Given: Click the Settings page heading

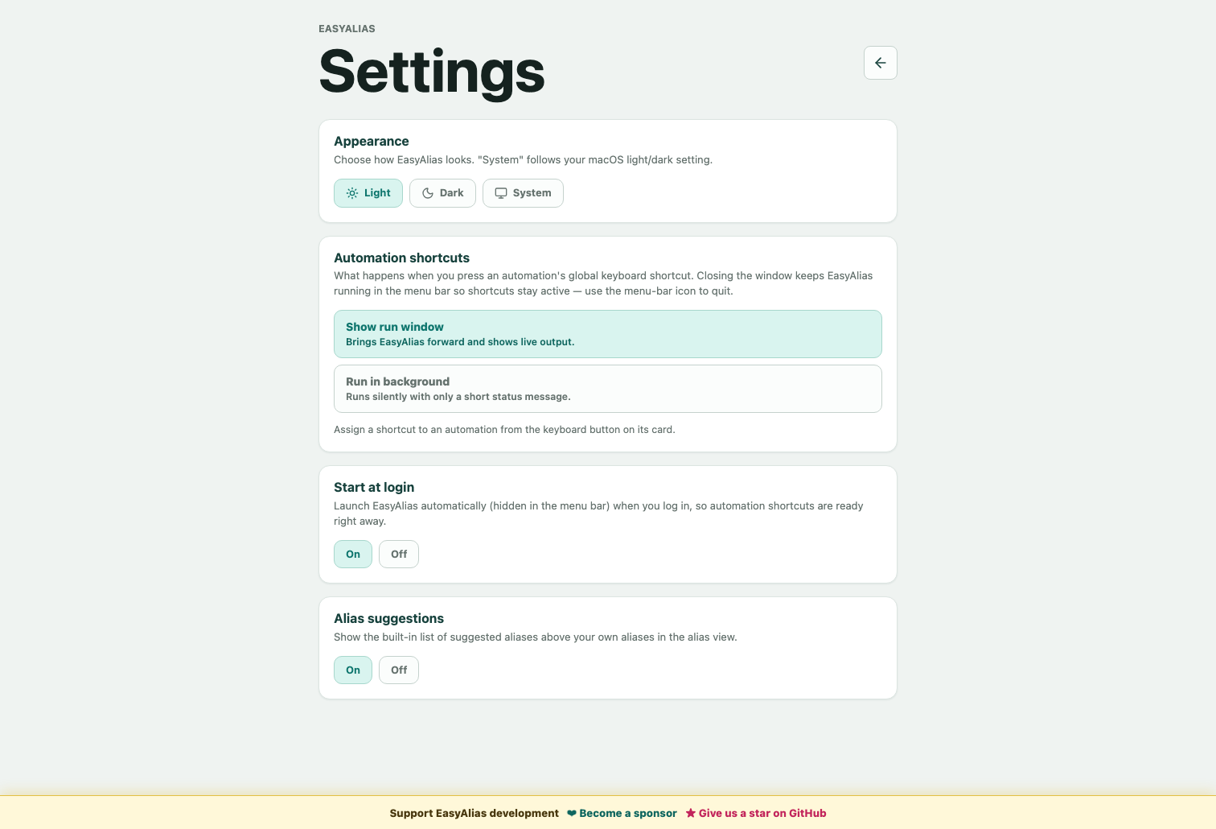Looking at the screenshot, I should tap(432, 72).
